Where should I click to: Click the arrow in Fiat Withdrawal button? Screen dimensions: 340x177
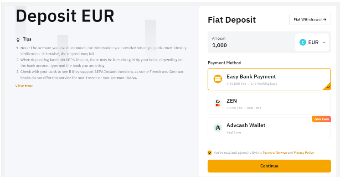click(x=325, y=20)
